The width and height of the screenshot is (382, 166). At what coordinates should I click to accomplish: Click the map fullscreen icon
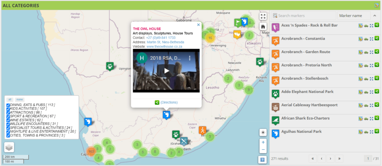[263, 16]
